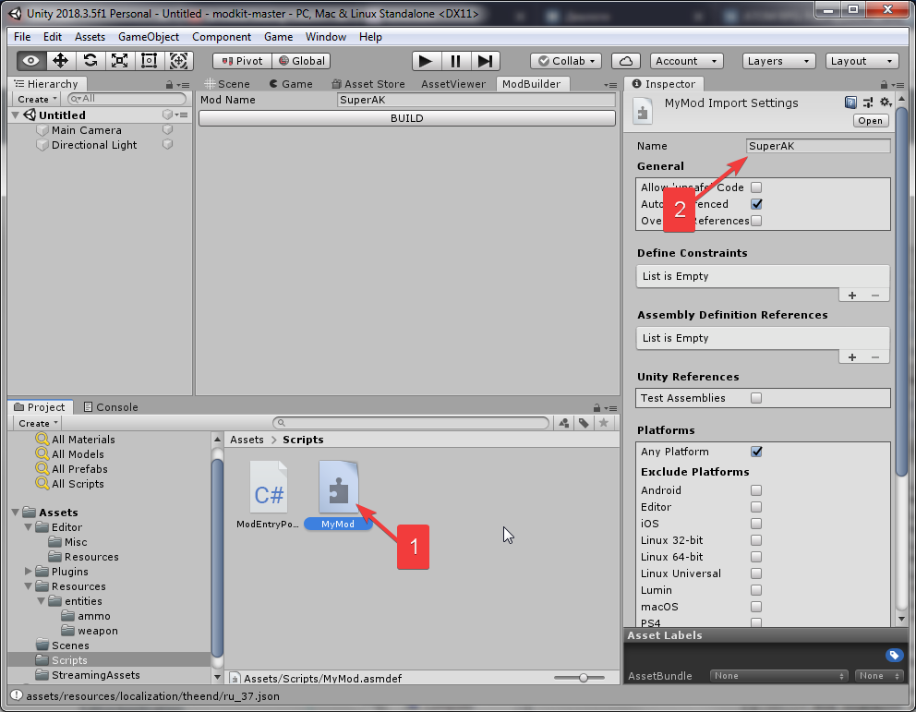916x712 pixels.
Task: Click the Open button in Inspector
Action: tap(870, 121)
